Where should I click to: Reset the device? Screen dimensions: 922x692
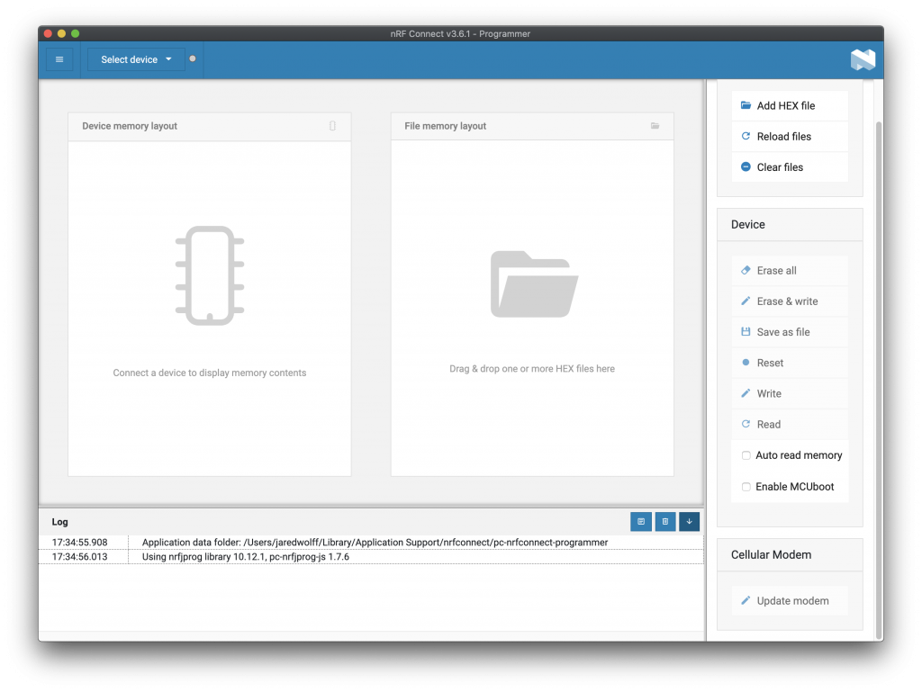(x=790, y=363)
